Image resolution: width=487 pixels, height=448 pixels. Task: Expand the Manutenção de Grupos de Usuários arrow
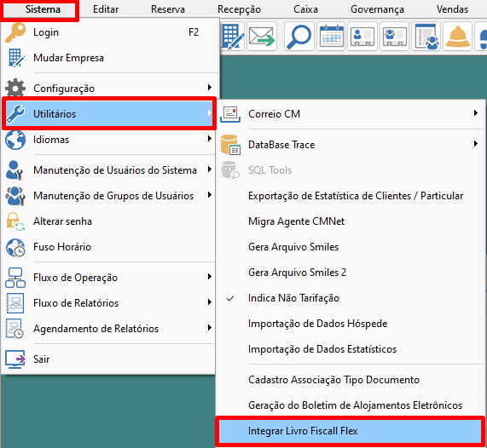210,194
